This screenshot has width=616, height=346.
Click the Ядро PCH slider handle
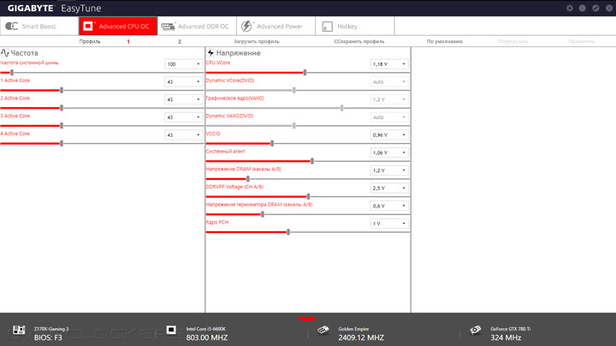point(288,232)
